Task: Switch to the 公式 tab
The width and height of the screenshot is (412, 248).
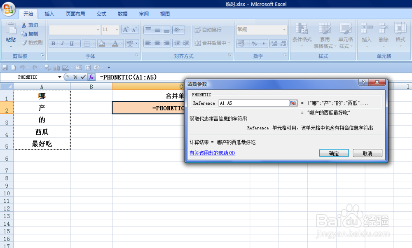Action: tap(101, 14)
